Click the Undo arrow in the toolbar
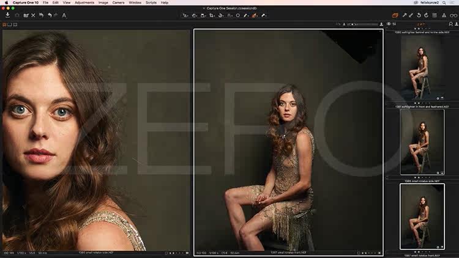The height and width of the screenshot is (258, 459). pos(50,15)
